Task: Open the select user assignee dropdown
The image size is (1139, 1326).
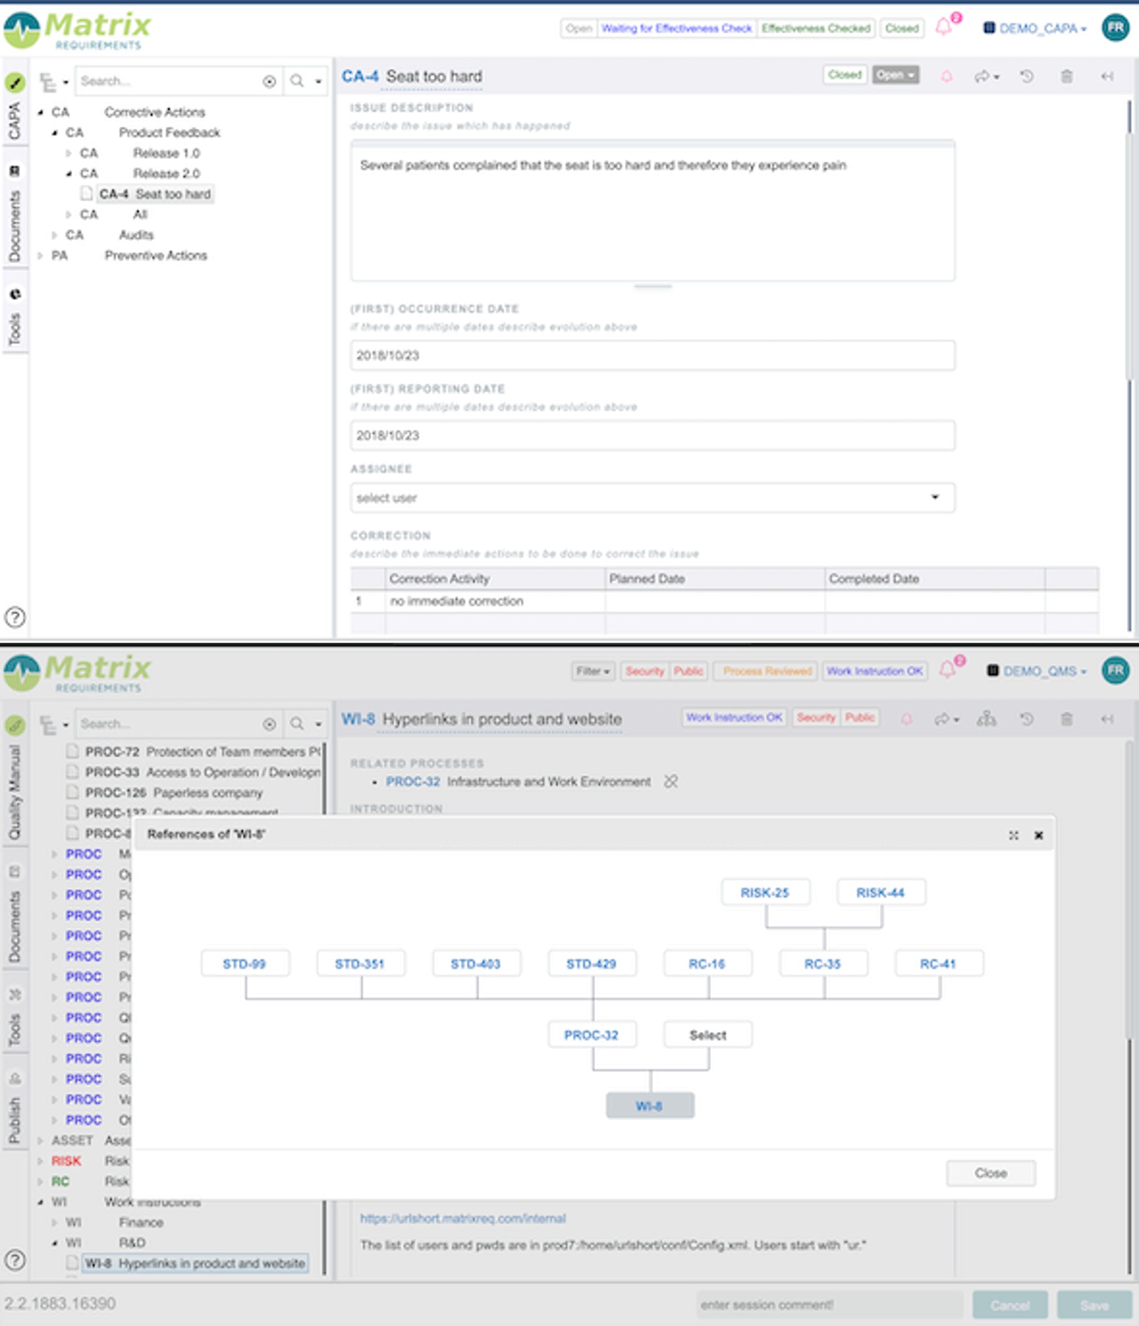Action: 651,497
